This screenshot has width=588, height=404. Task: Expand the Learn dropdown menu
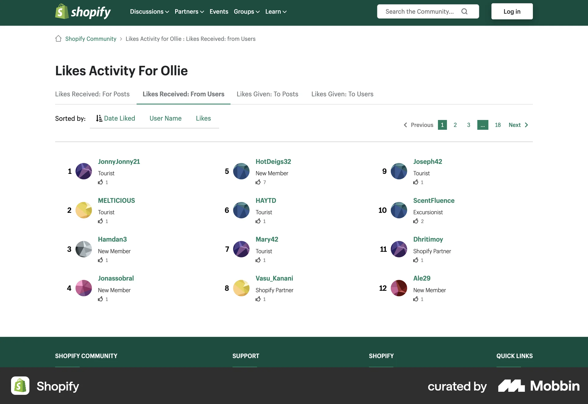pyautogui.click(x=275, y=11)
